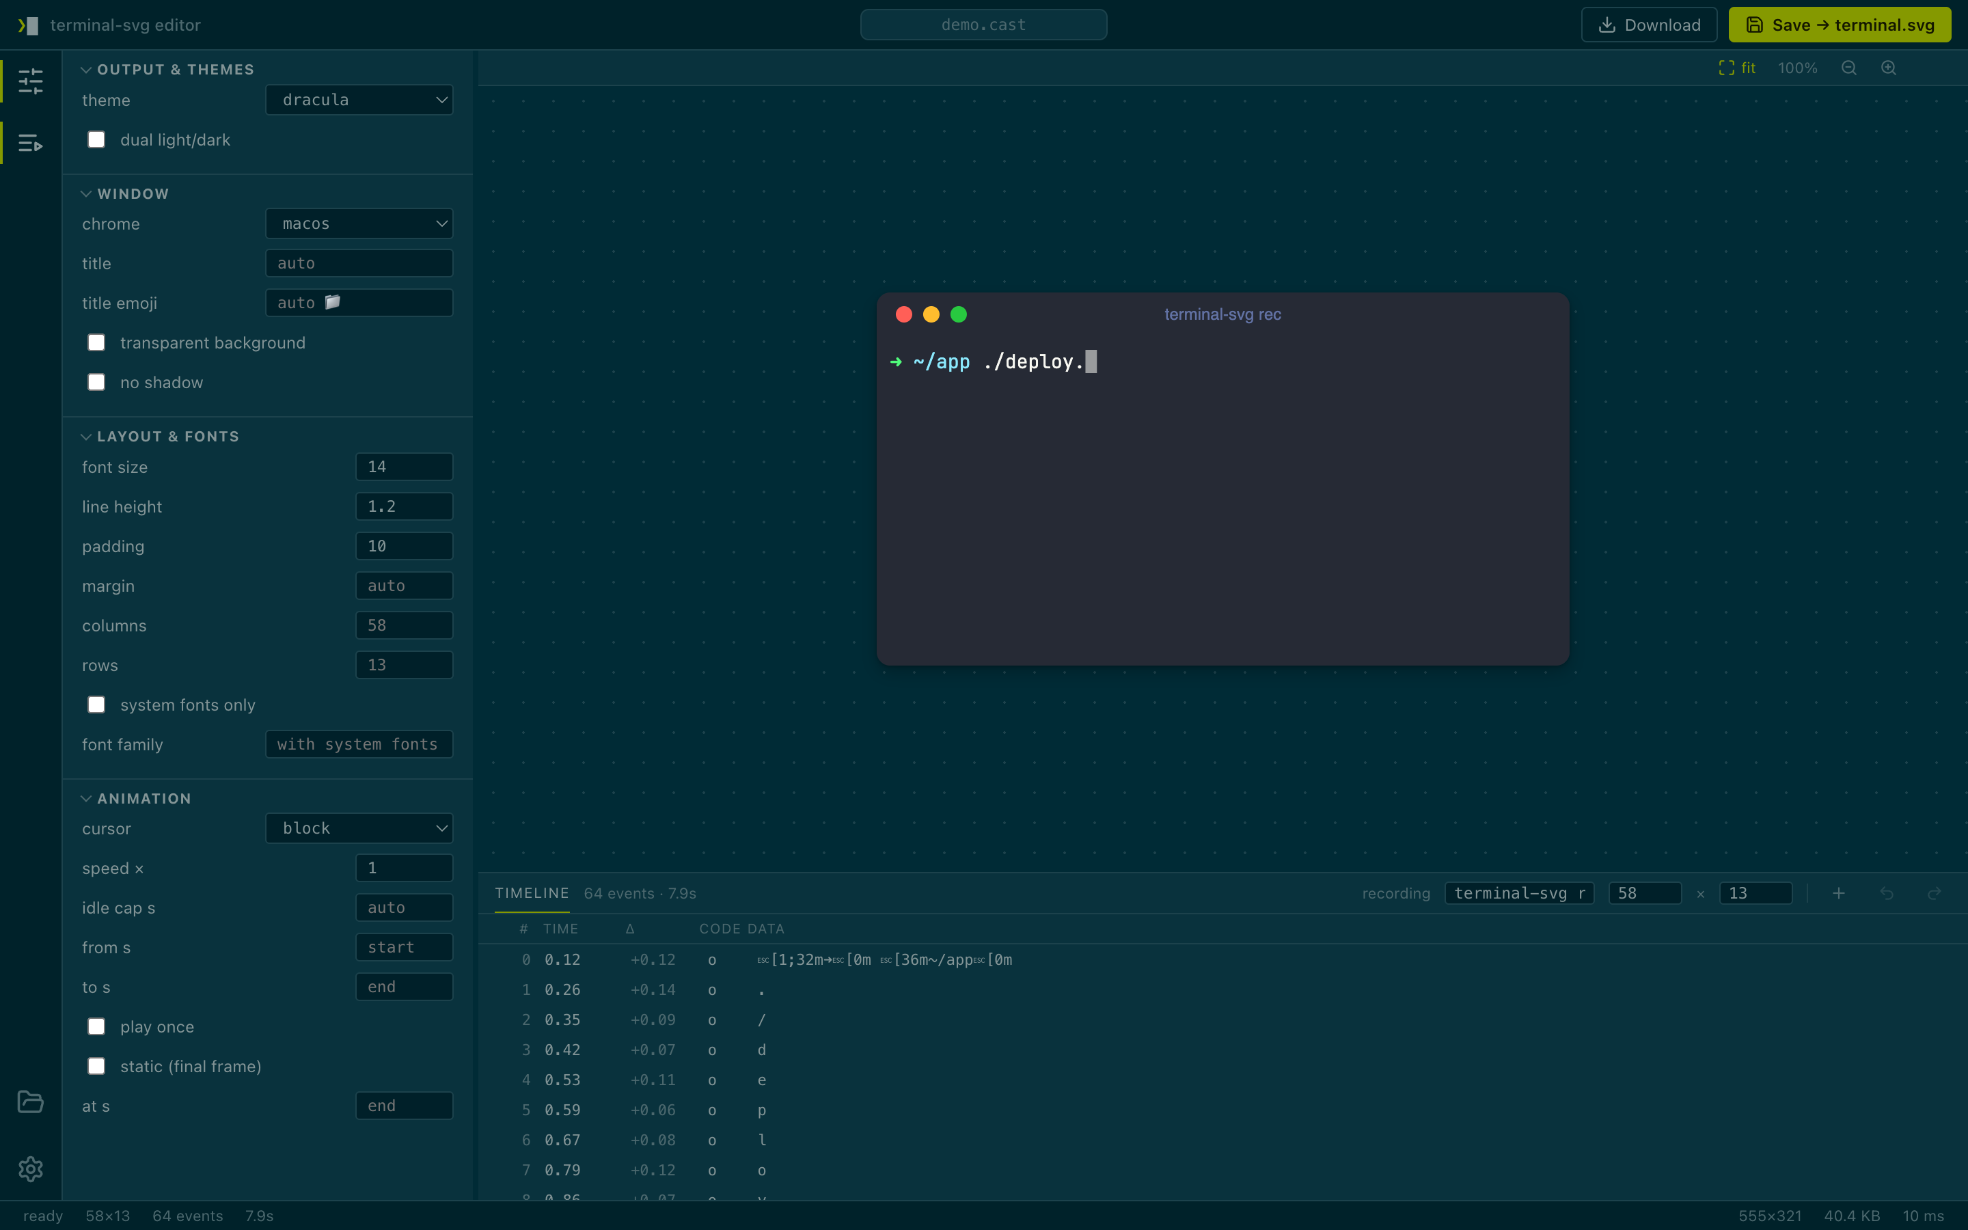Click the rows field in Layout
Viewport: 1968px width, 1230px height.
pos(404,665)
